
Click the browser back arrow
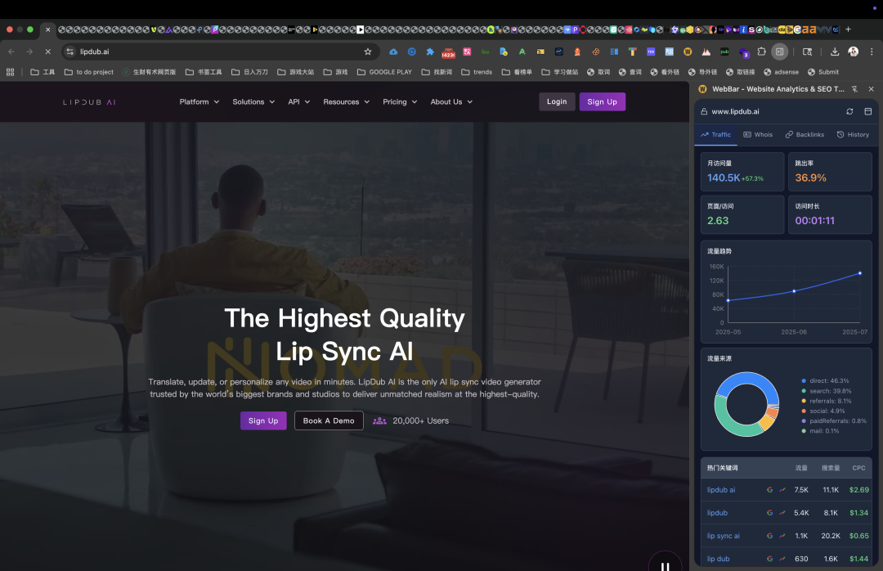click(x=11, y=52)
